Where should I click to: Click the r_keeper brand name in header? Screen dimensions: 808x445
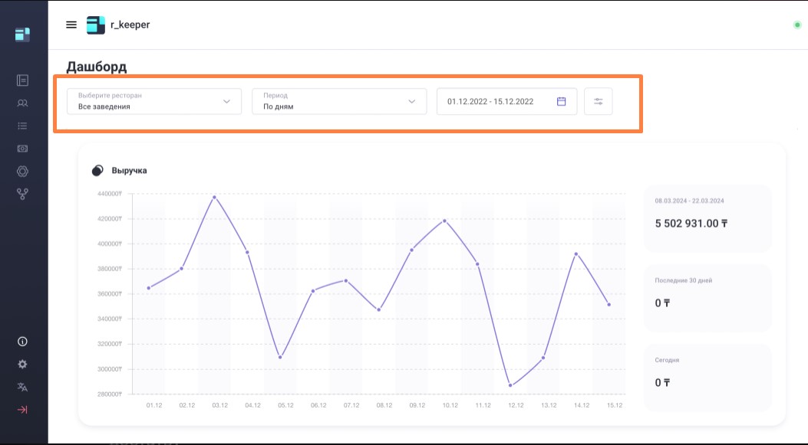pos(130,25)
